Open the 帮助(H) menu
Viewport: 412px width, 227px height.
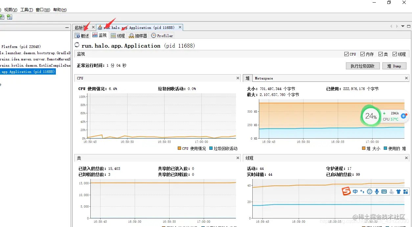59,10
